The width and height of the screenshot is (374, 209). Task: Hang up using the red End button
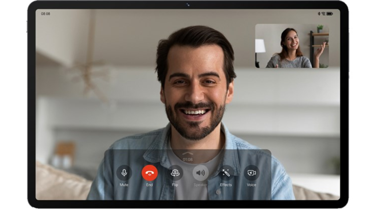coord(150,173)
